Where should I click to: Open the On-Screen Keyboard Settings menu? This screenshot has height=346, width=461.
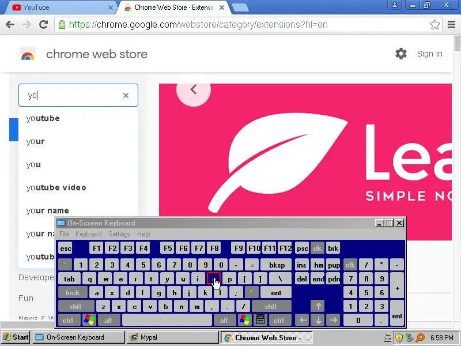(x=119, y=234)
